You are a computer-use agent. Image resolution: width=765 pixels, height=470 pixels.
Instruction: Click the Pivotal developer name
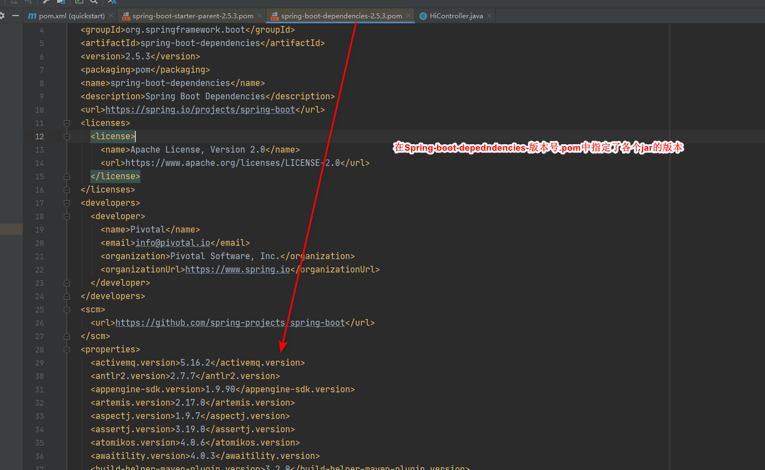[x=148, y=230]
